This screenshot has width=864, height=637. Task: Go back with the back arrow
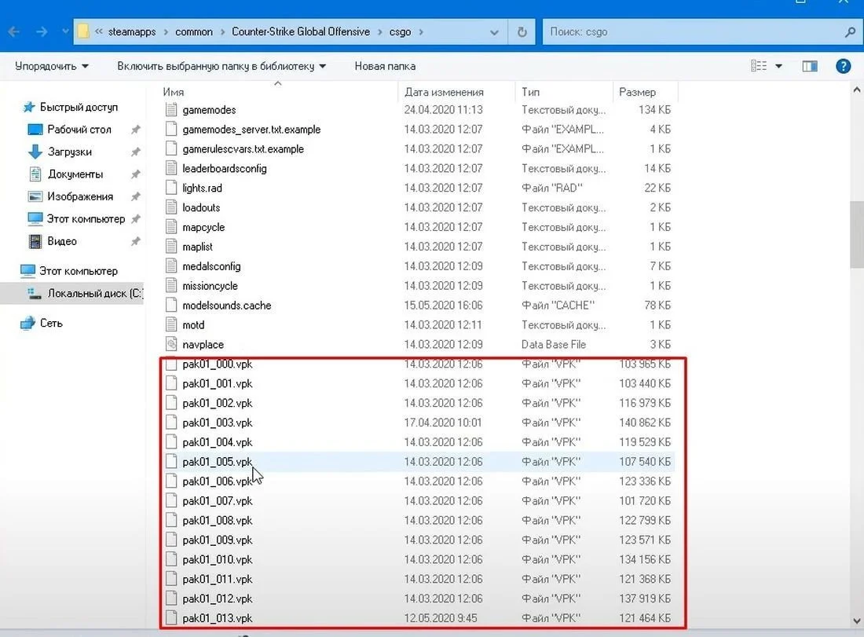14,32
